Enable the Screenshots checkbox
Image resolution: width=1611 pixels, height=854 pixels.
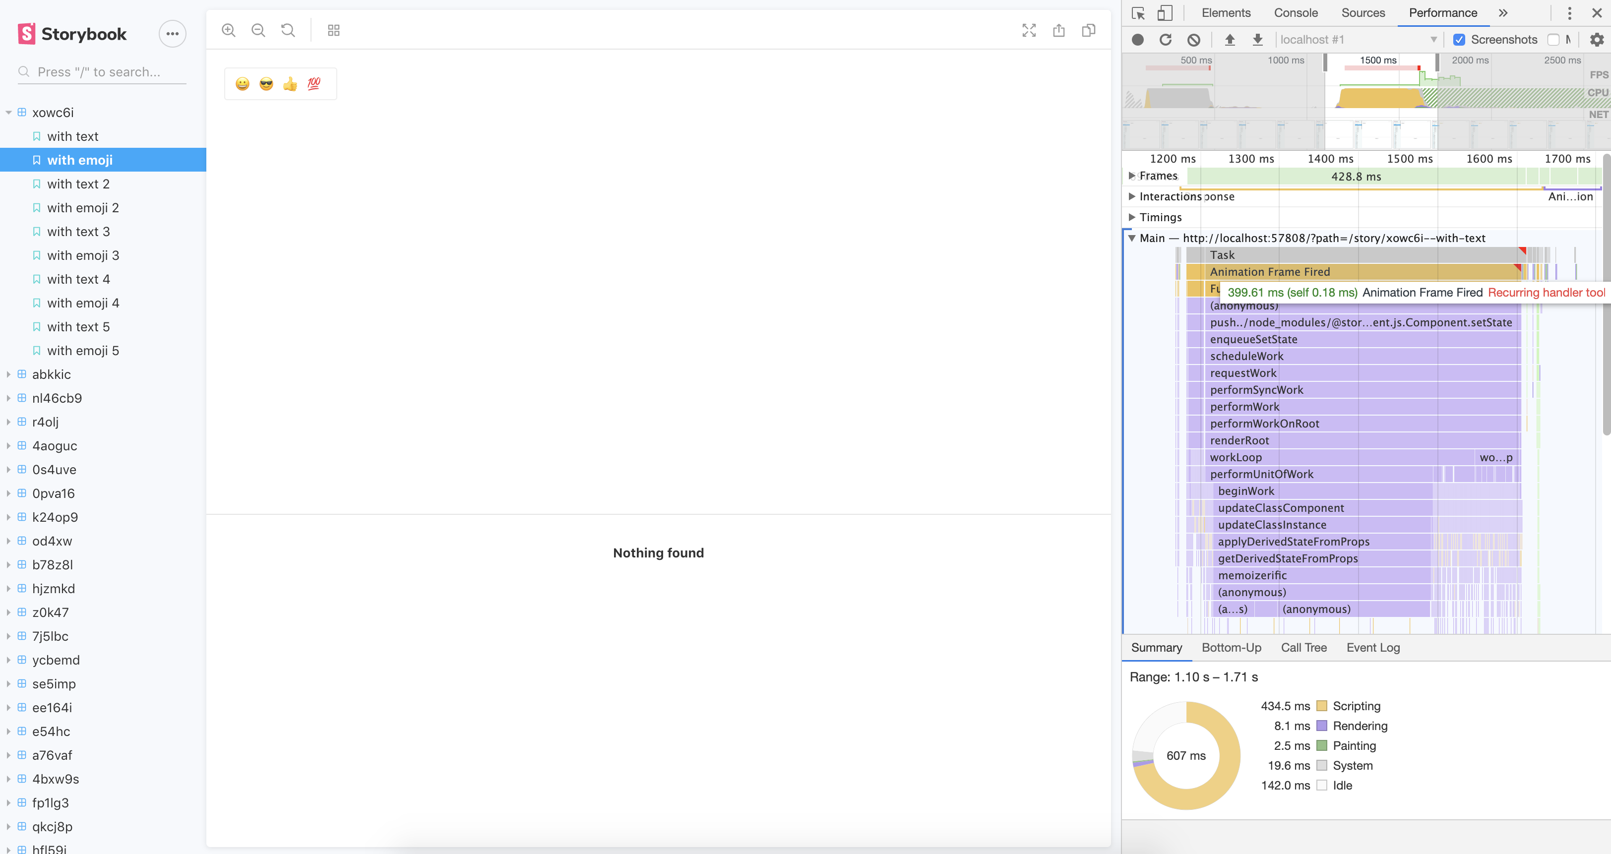pos(1458,39)
